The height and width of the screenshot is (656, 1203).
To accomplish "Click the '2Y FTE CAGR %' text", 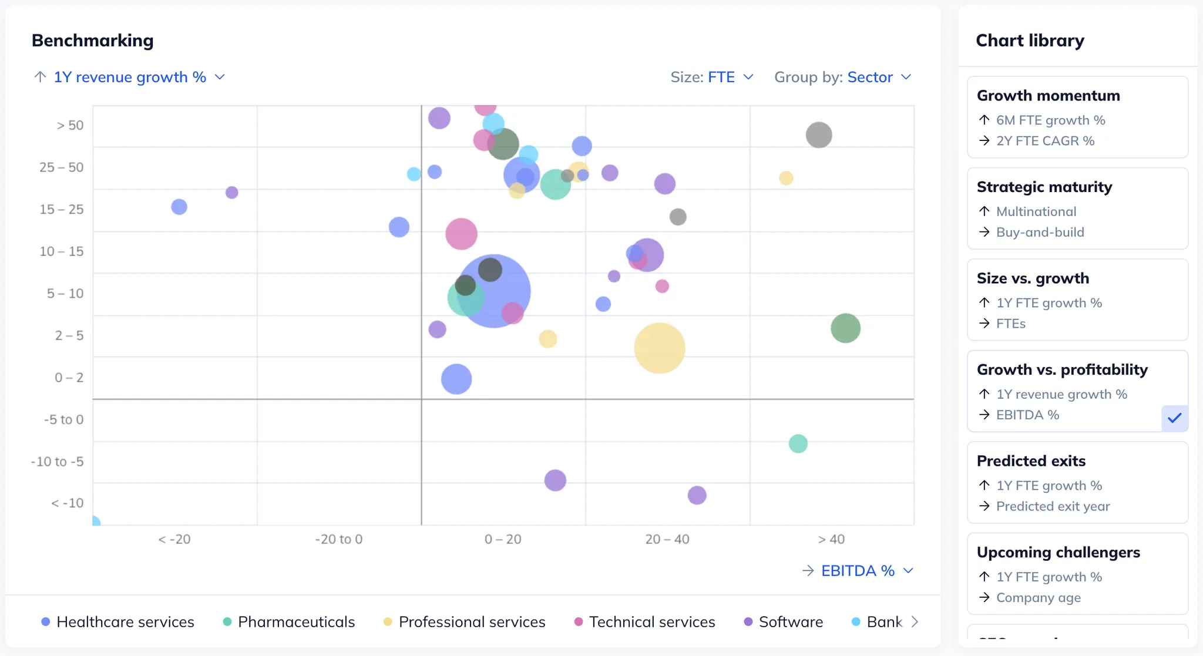I will point(1046,140).
